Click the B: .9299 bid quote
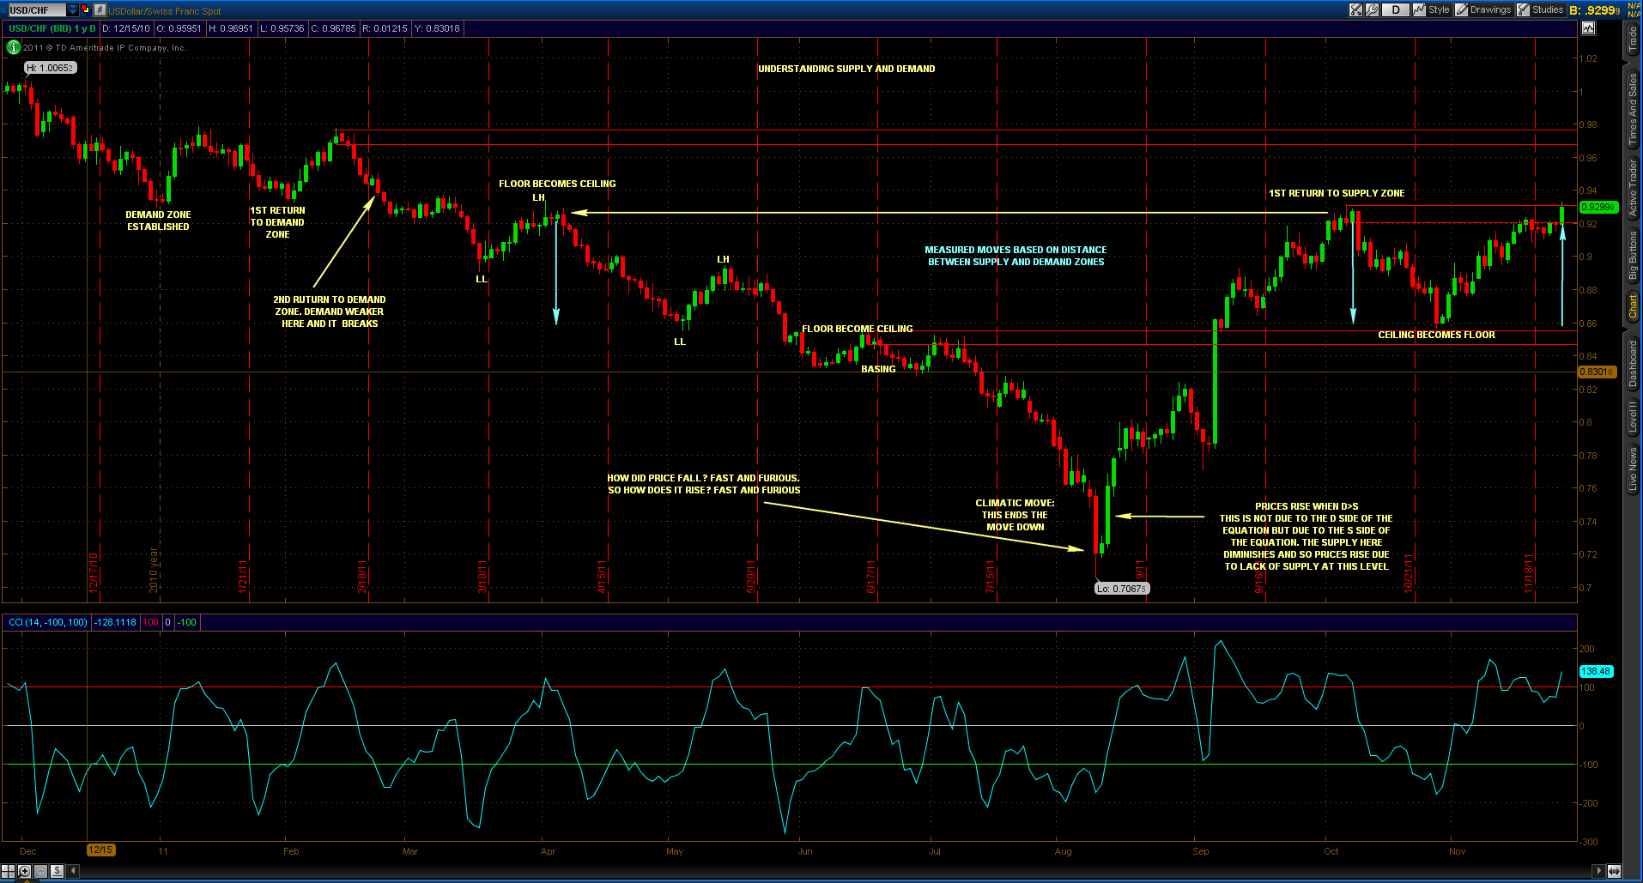 tap(1595, 10)
